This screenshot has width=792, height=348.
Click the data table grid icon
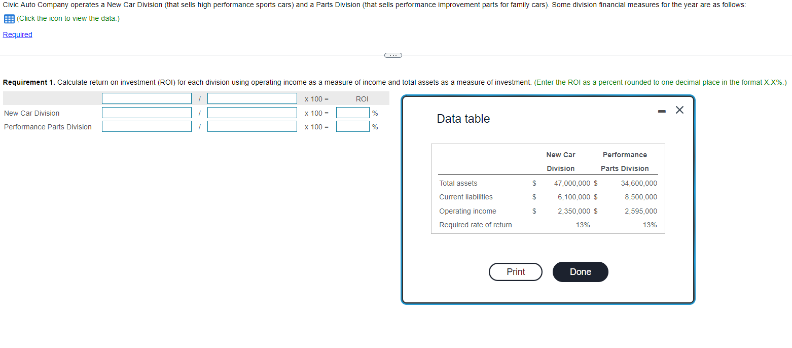click(x=8, y=19)
